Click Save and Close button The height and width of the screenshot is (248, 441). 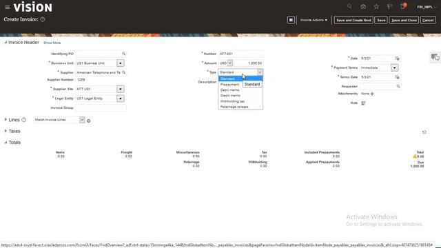tap(404, 20)
